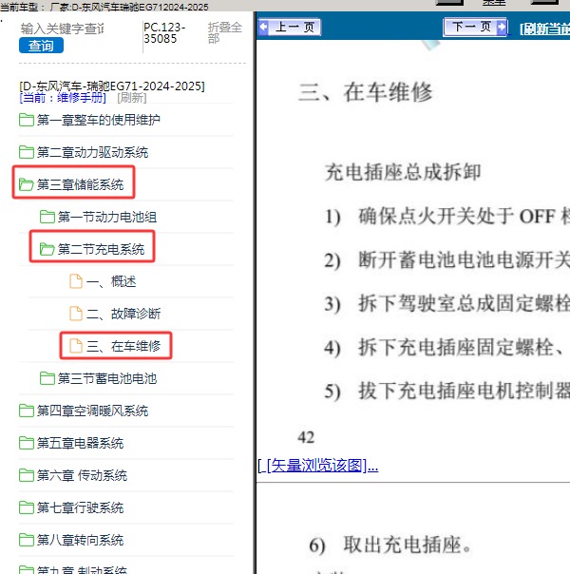The width and height of the screenshot is (570, 574).
Task: Click folder icon beside 第四章空调暖风系统
Action: [x=27, y=411]
